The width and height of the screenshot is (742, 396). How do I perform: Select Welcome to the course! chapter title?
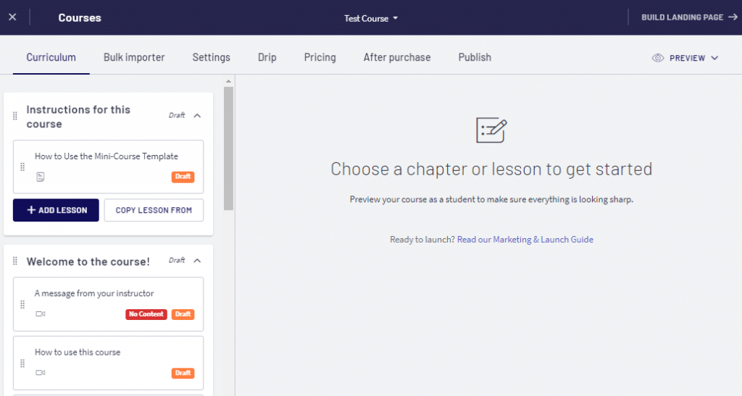pyautogui.click(x=88, y=261)
